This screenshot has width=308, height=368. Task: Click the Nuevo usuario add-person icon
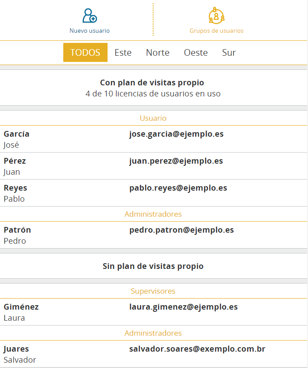click(x=90, y=16)
